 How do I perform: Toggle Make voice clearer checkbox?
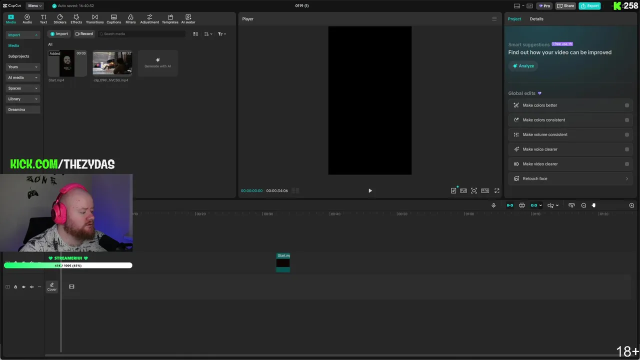coord(627,149)
